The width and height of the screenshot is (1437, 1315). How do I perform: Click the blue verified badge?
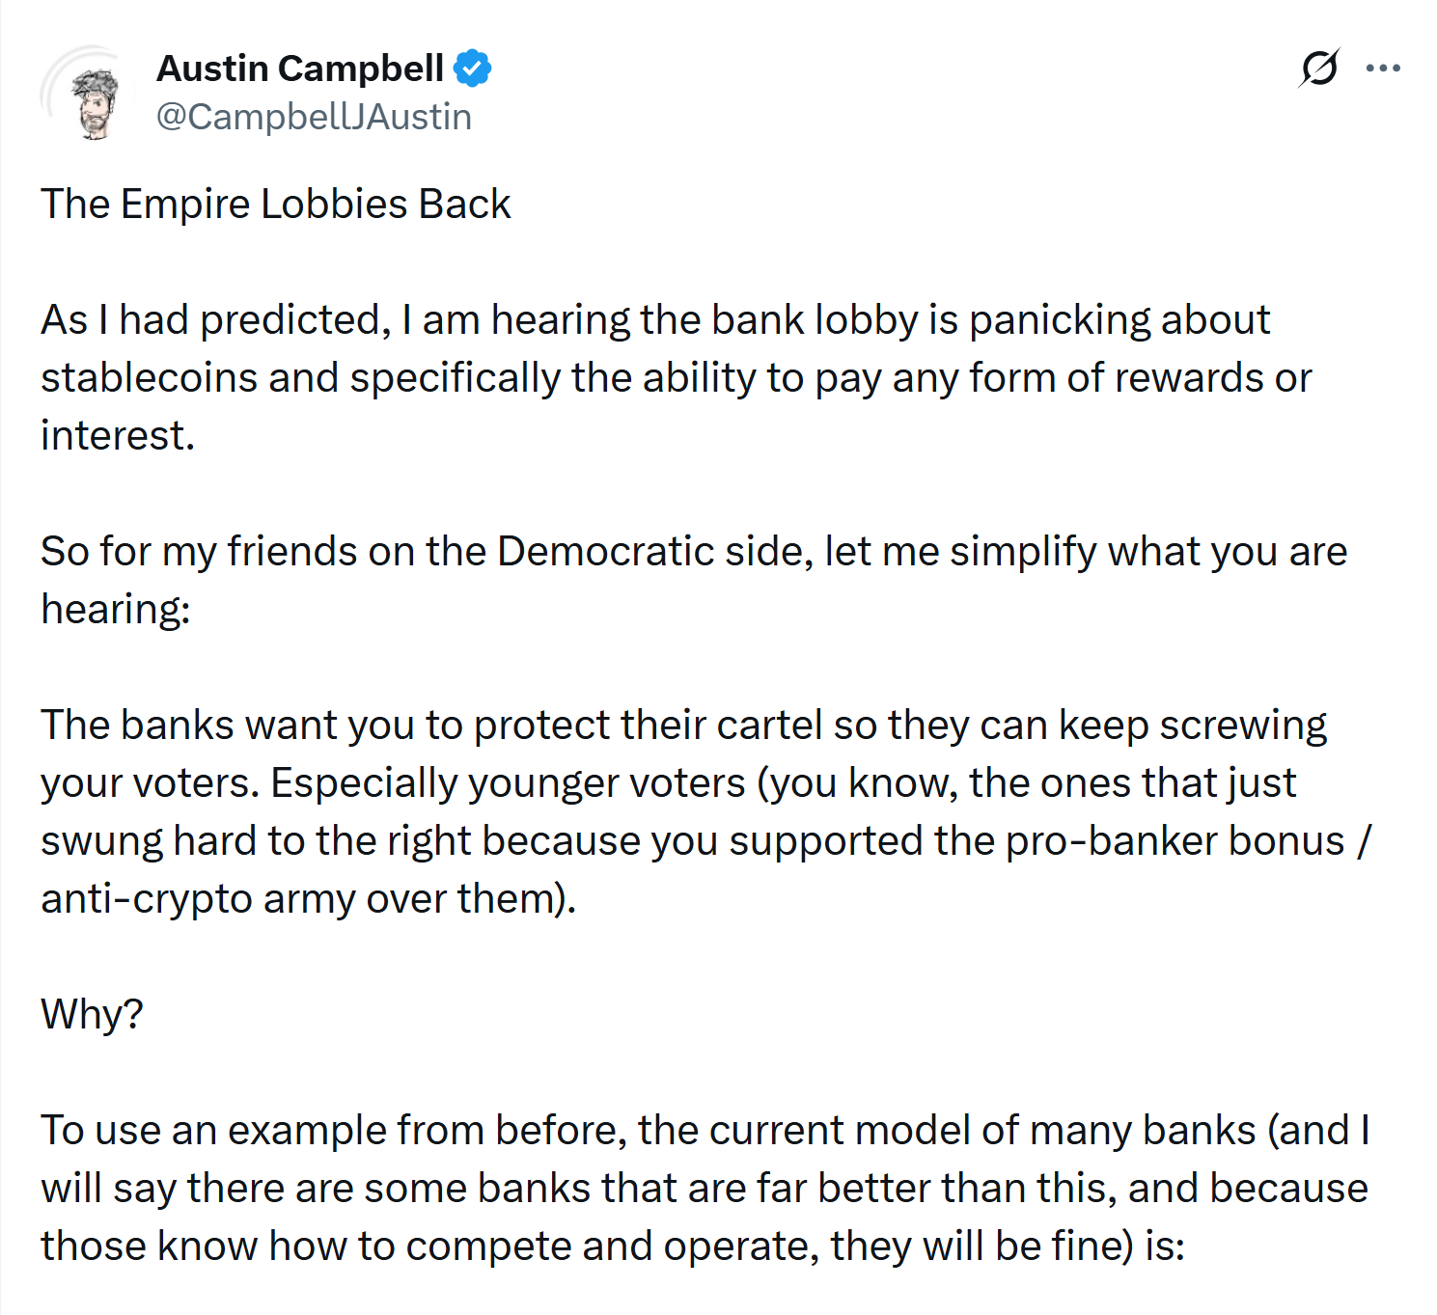[473, 68]
